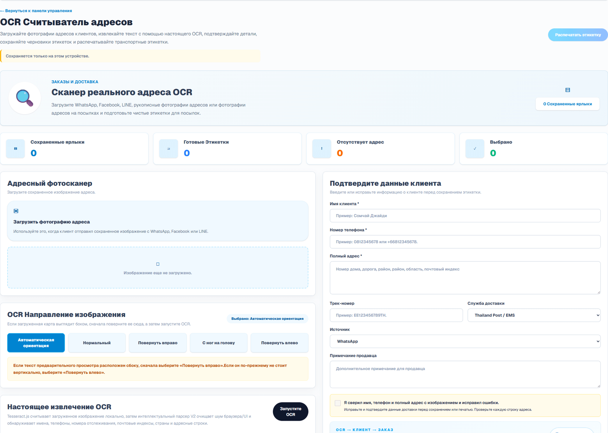The height and width of the screenshot is (433, 608).
Task: Click the Готовые Этикетки stat card icon
Action: (168, 149)
